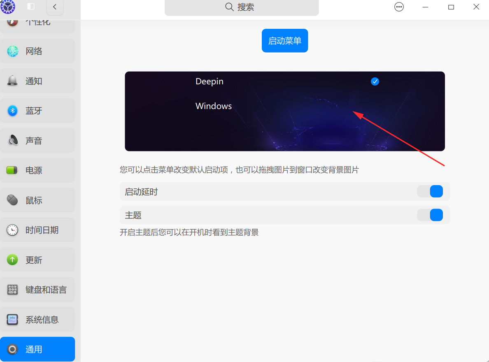Open the 系统信息 system info page
Viewport: 489px width, 362px height.
[37, 320]
